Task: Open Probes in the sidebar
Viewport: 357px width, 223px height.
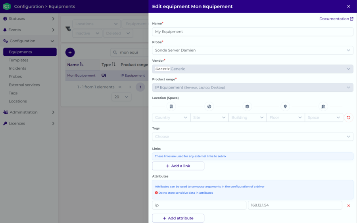Action: (x=15, y=76)
